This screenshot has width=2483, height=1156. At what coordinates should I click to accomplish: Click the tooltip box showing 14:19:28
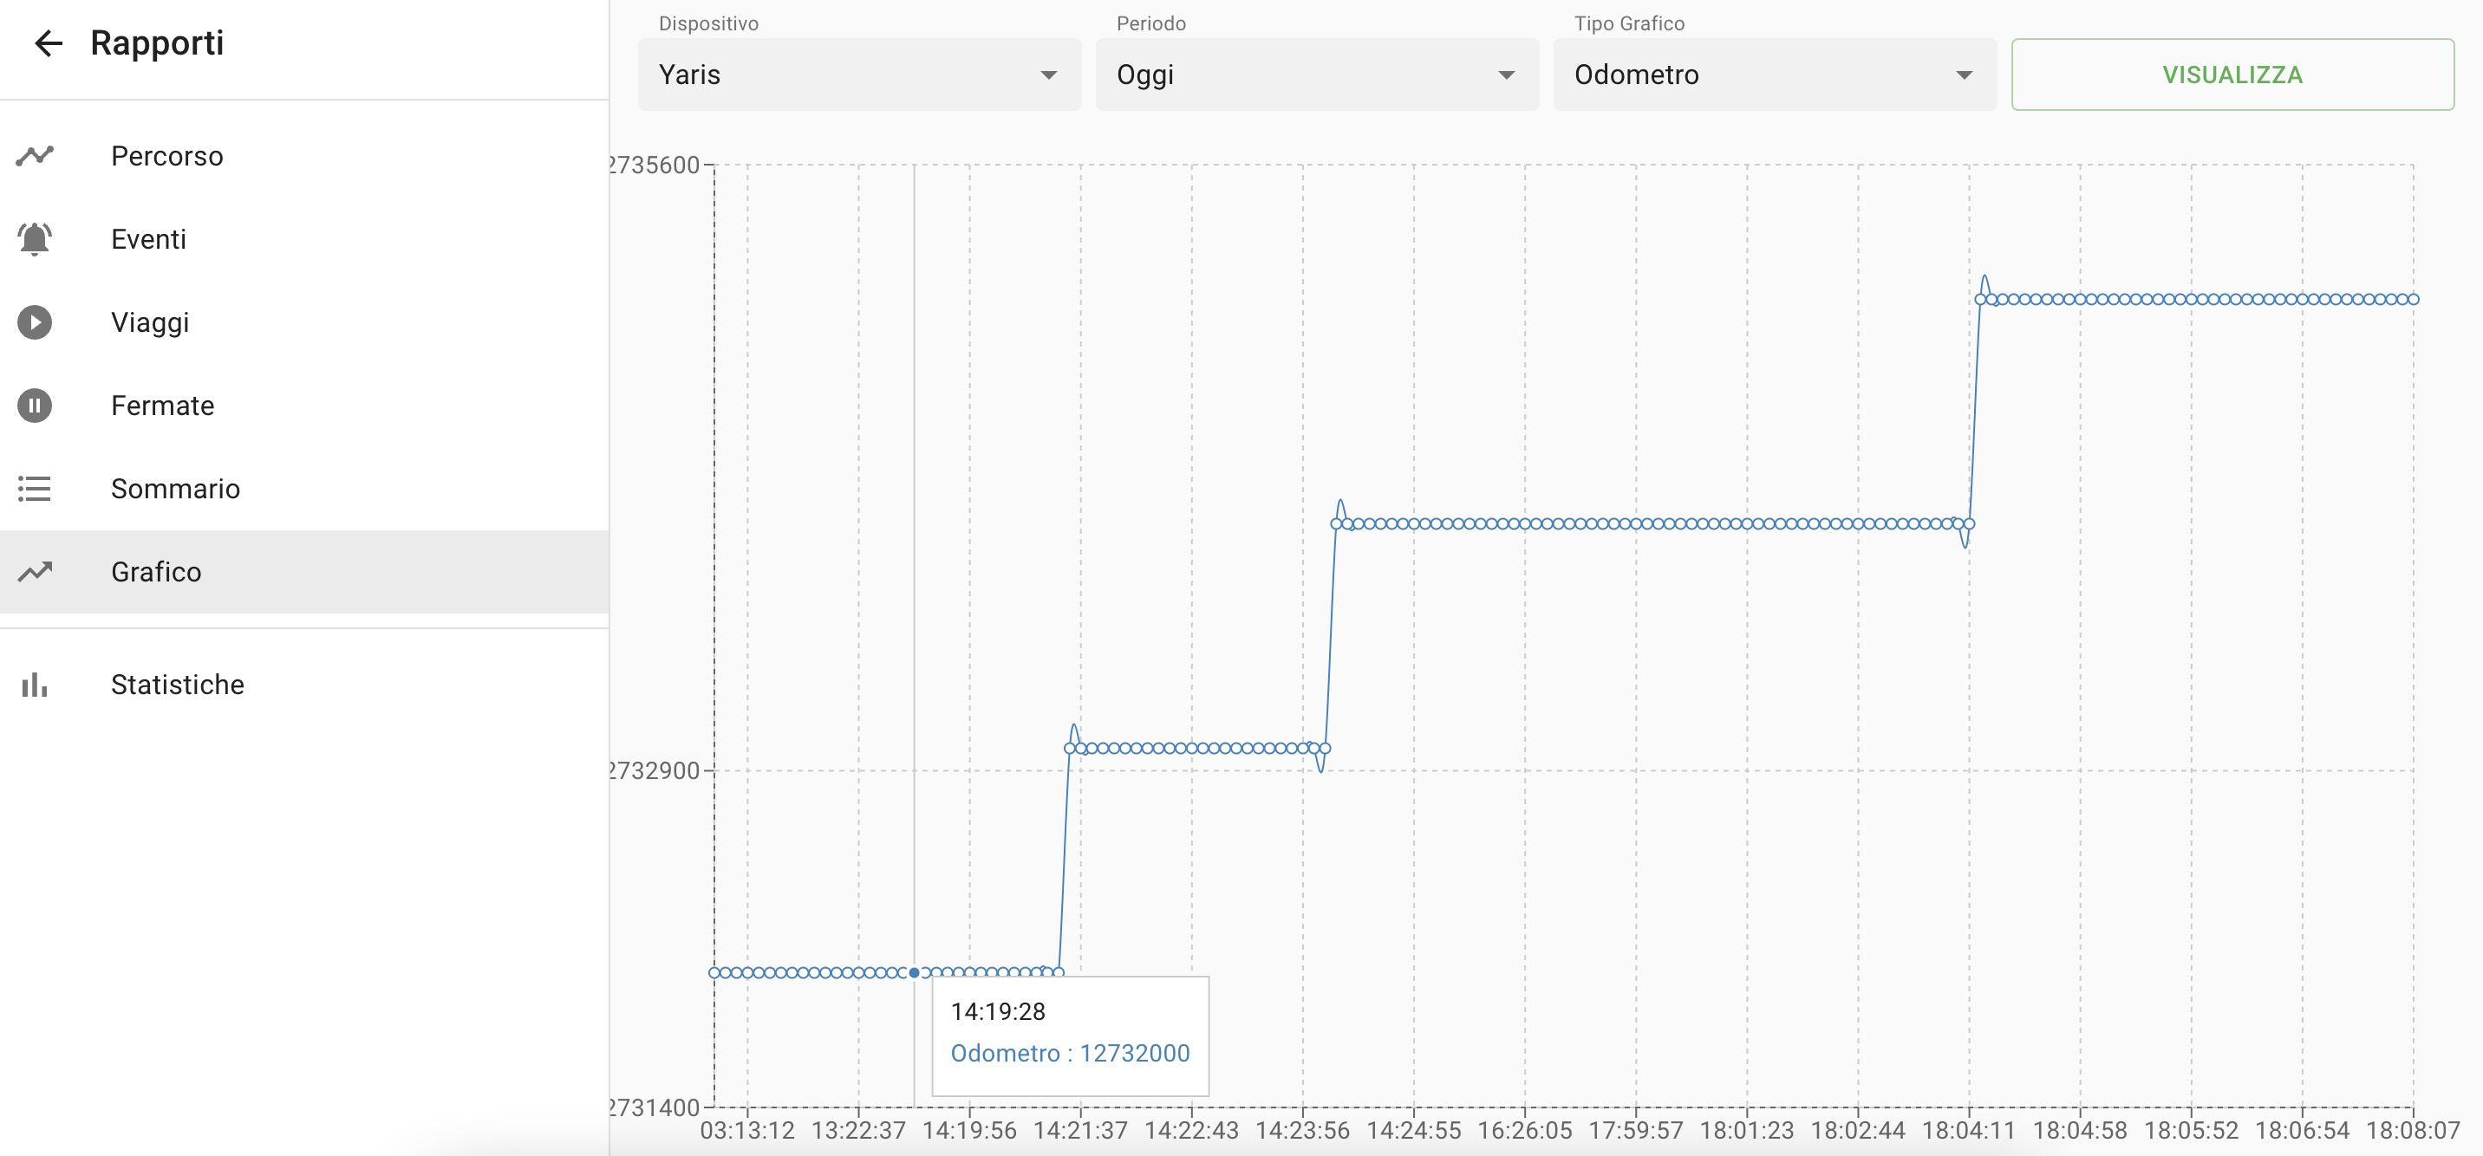[1070, 1036]
